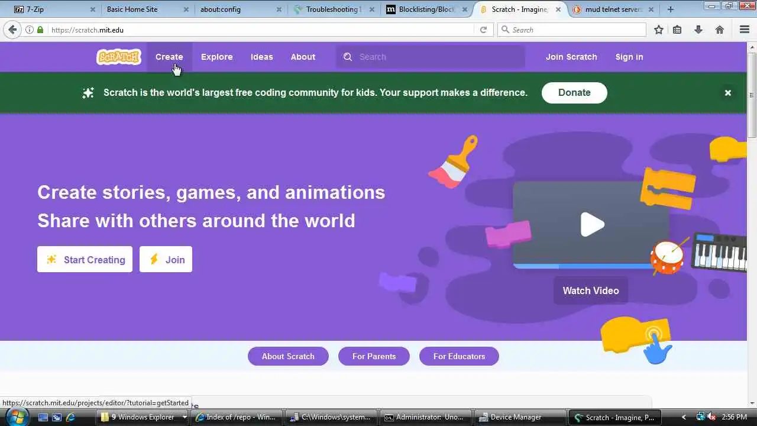Screen dimensions: 757x426
Task: Open the Windows Explorer taskbar group
Action: pos(144,417)
